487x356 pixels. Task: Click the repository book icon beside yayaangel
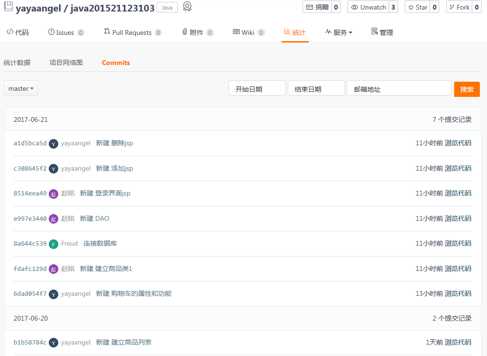click(x=9, y=7)
